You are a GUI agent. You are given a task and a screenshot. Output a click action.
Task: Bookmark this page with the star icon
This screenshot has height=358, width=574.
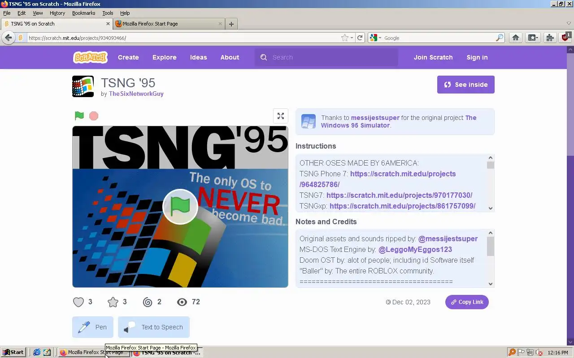(x=344, y=38)
